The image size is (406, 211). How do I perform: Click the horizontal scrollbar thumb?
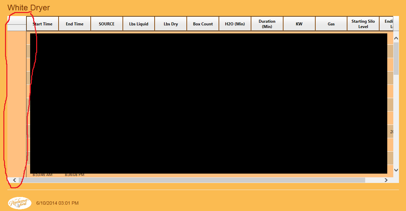[x=191, y=180]
